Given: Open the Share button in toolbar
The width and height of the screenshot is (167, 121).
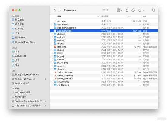Looking at the screenshot, I should (127, 10).
